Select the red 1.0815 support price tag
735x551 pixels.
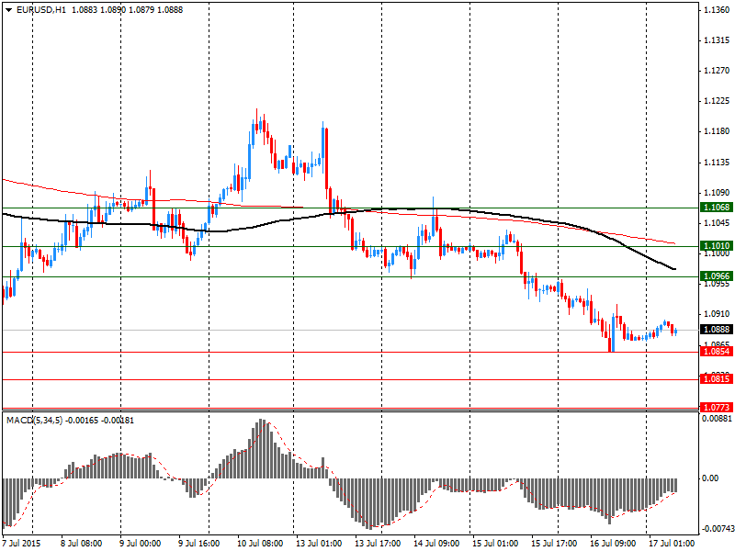pos(716,379)
